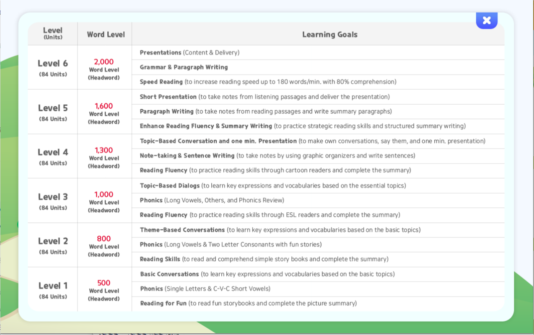This screenshot has width=534, height=335.
Task: Select the Level 6 cell
Action: [53, 67]
